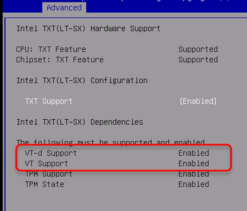
Task: Click the Chipset TXT Feature Supported value
Action: click(198, 60)
